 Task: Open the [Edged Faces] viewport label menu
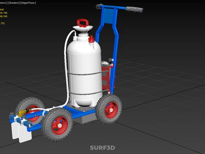28,3
